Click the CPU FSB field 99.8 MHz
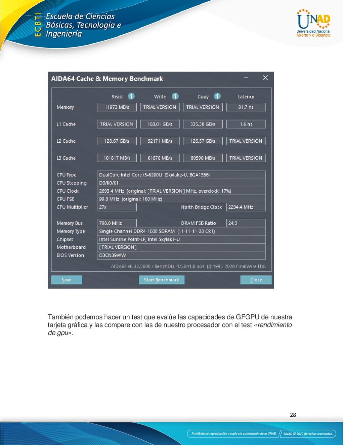 [x=181, y=199]
